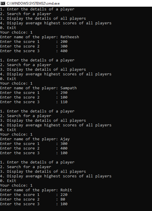Click the 'Enter name of the player: Ajay' prompt
The height and width of the screenshot is (211, 152).
click(35, 139)
